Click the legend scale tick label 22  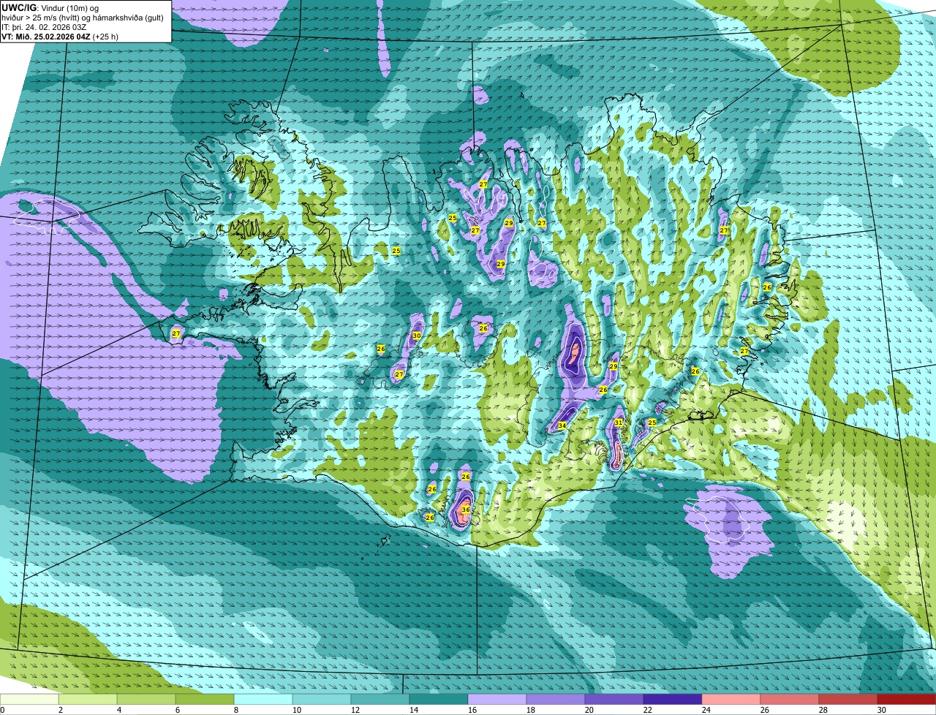coord(648,710)
